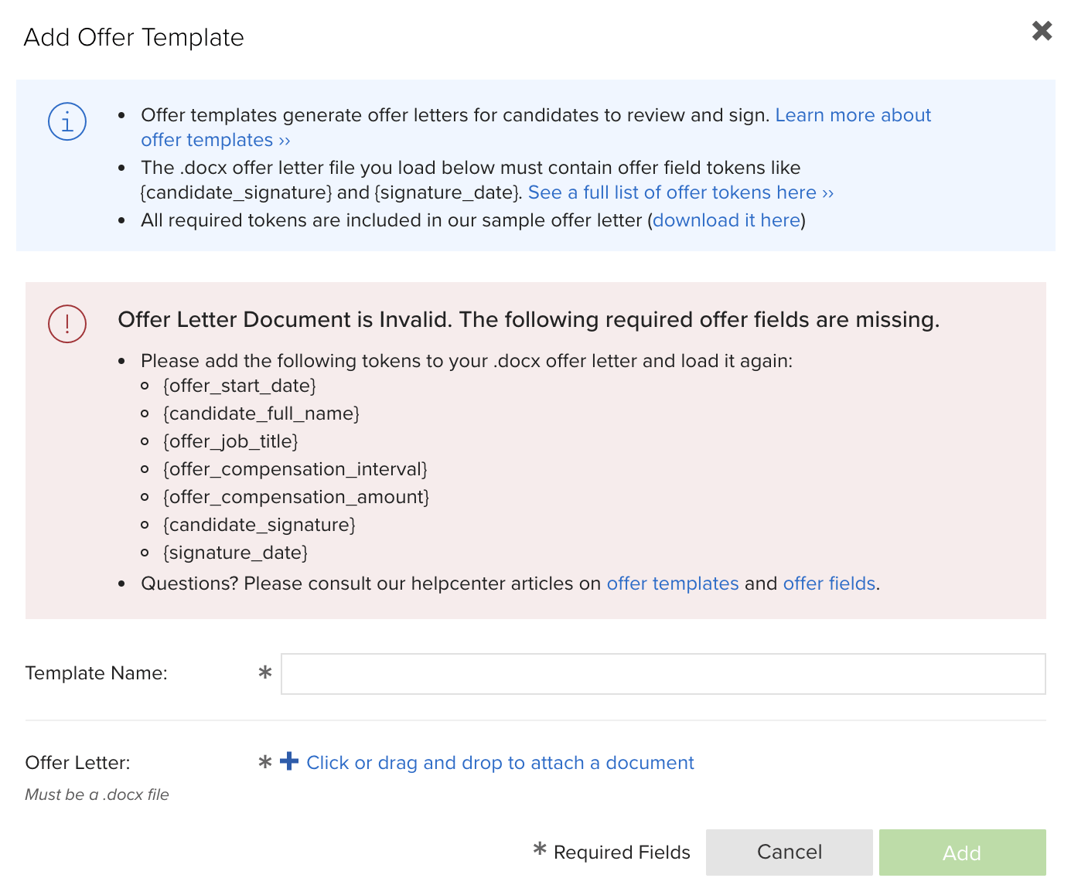
Task: Click the Template Name input field
Action: (x=663, y=673)
